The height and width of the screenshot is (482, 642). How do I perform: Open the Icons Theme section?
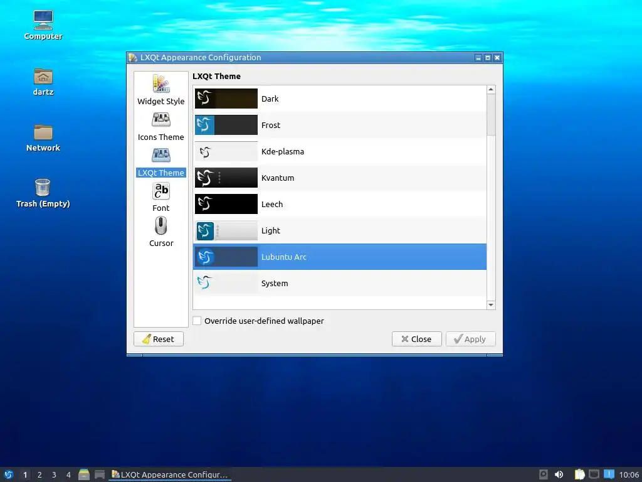coord(161,127)
